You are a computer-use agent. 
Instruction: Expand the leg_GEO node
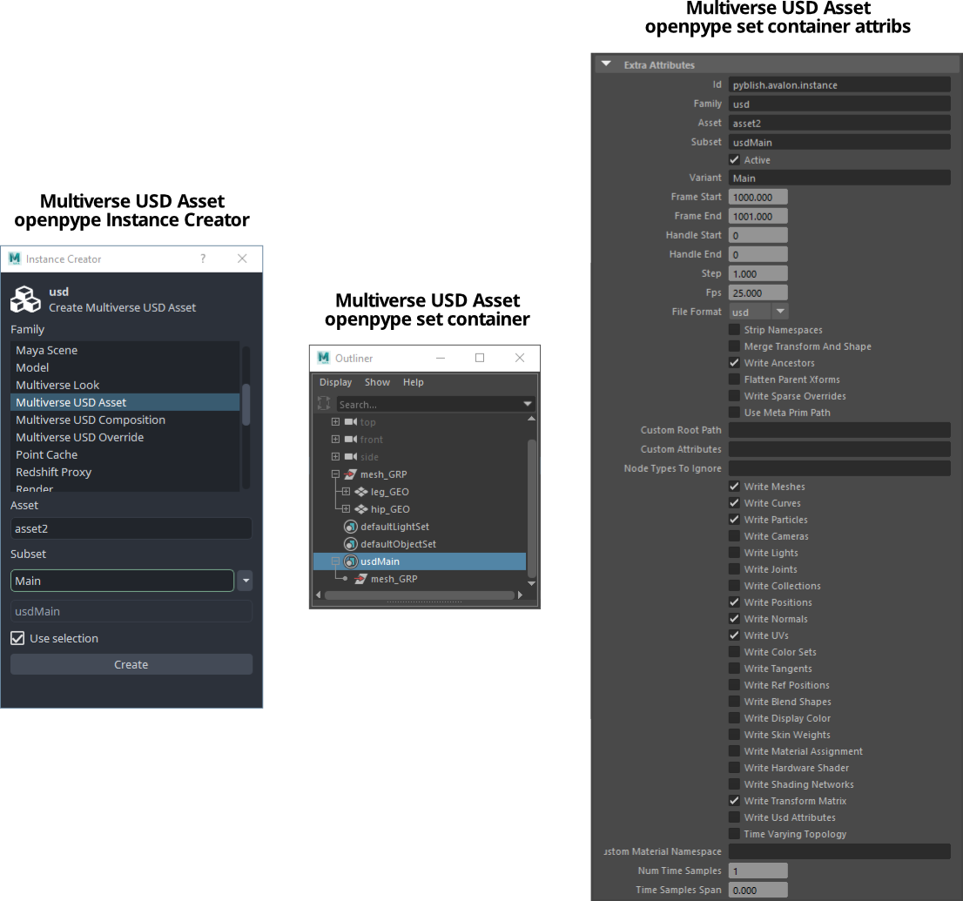coord(346,491)
